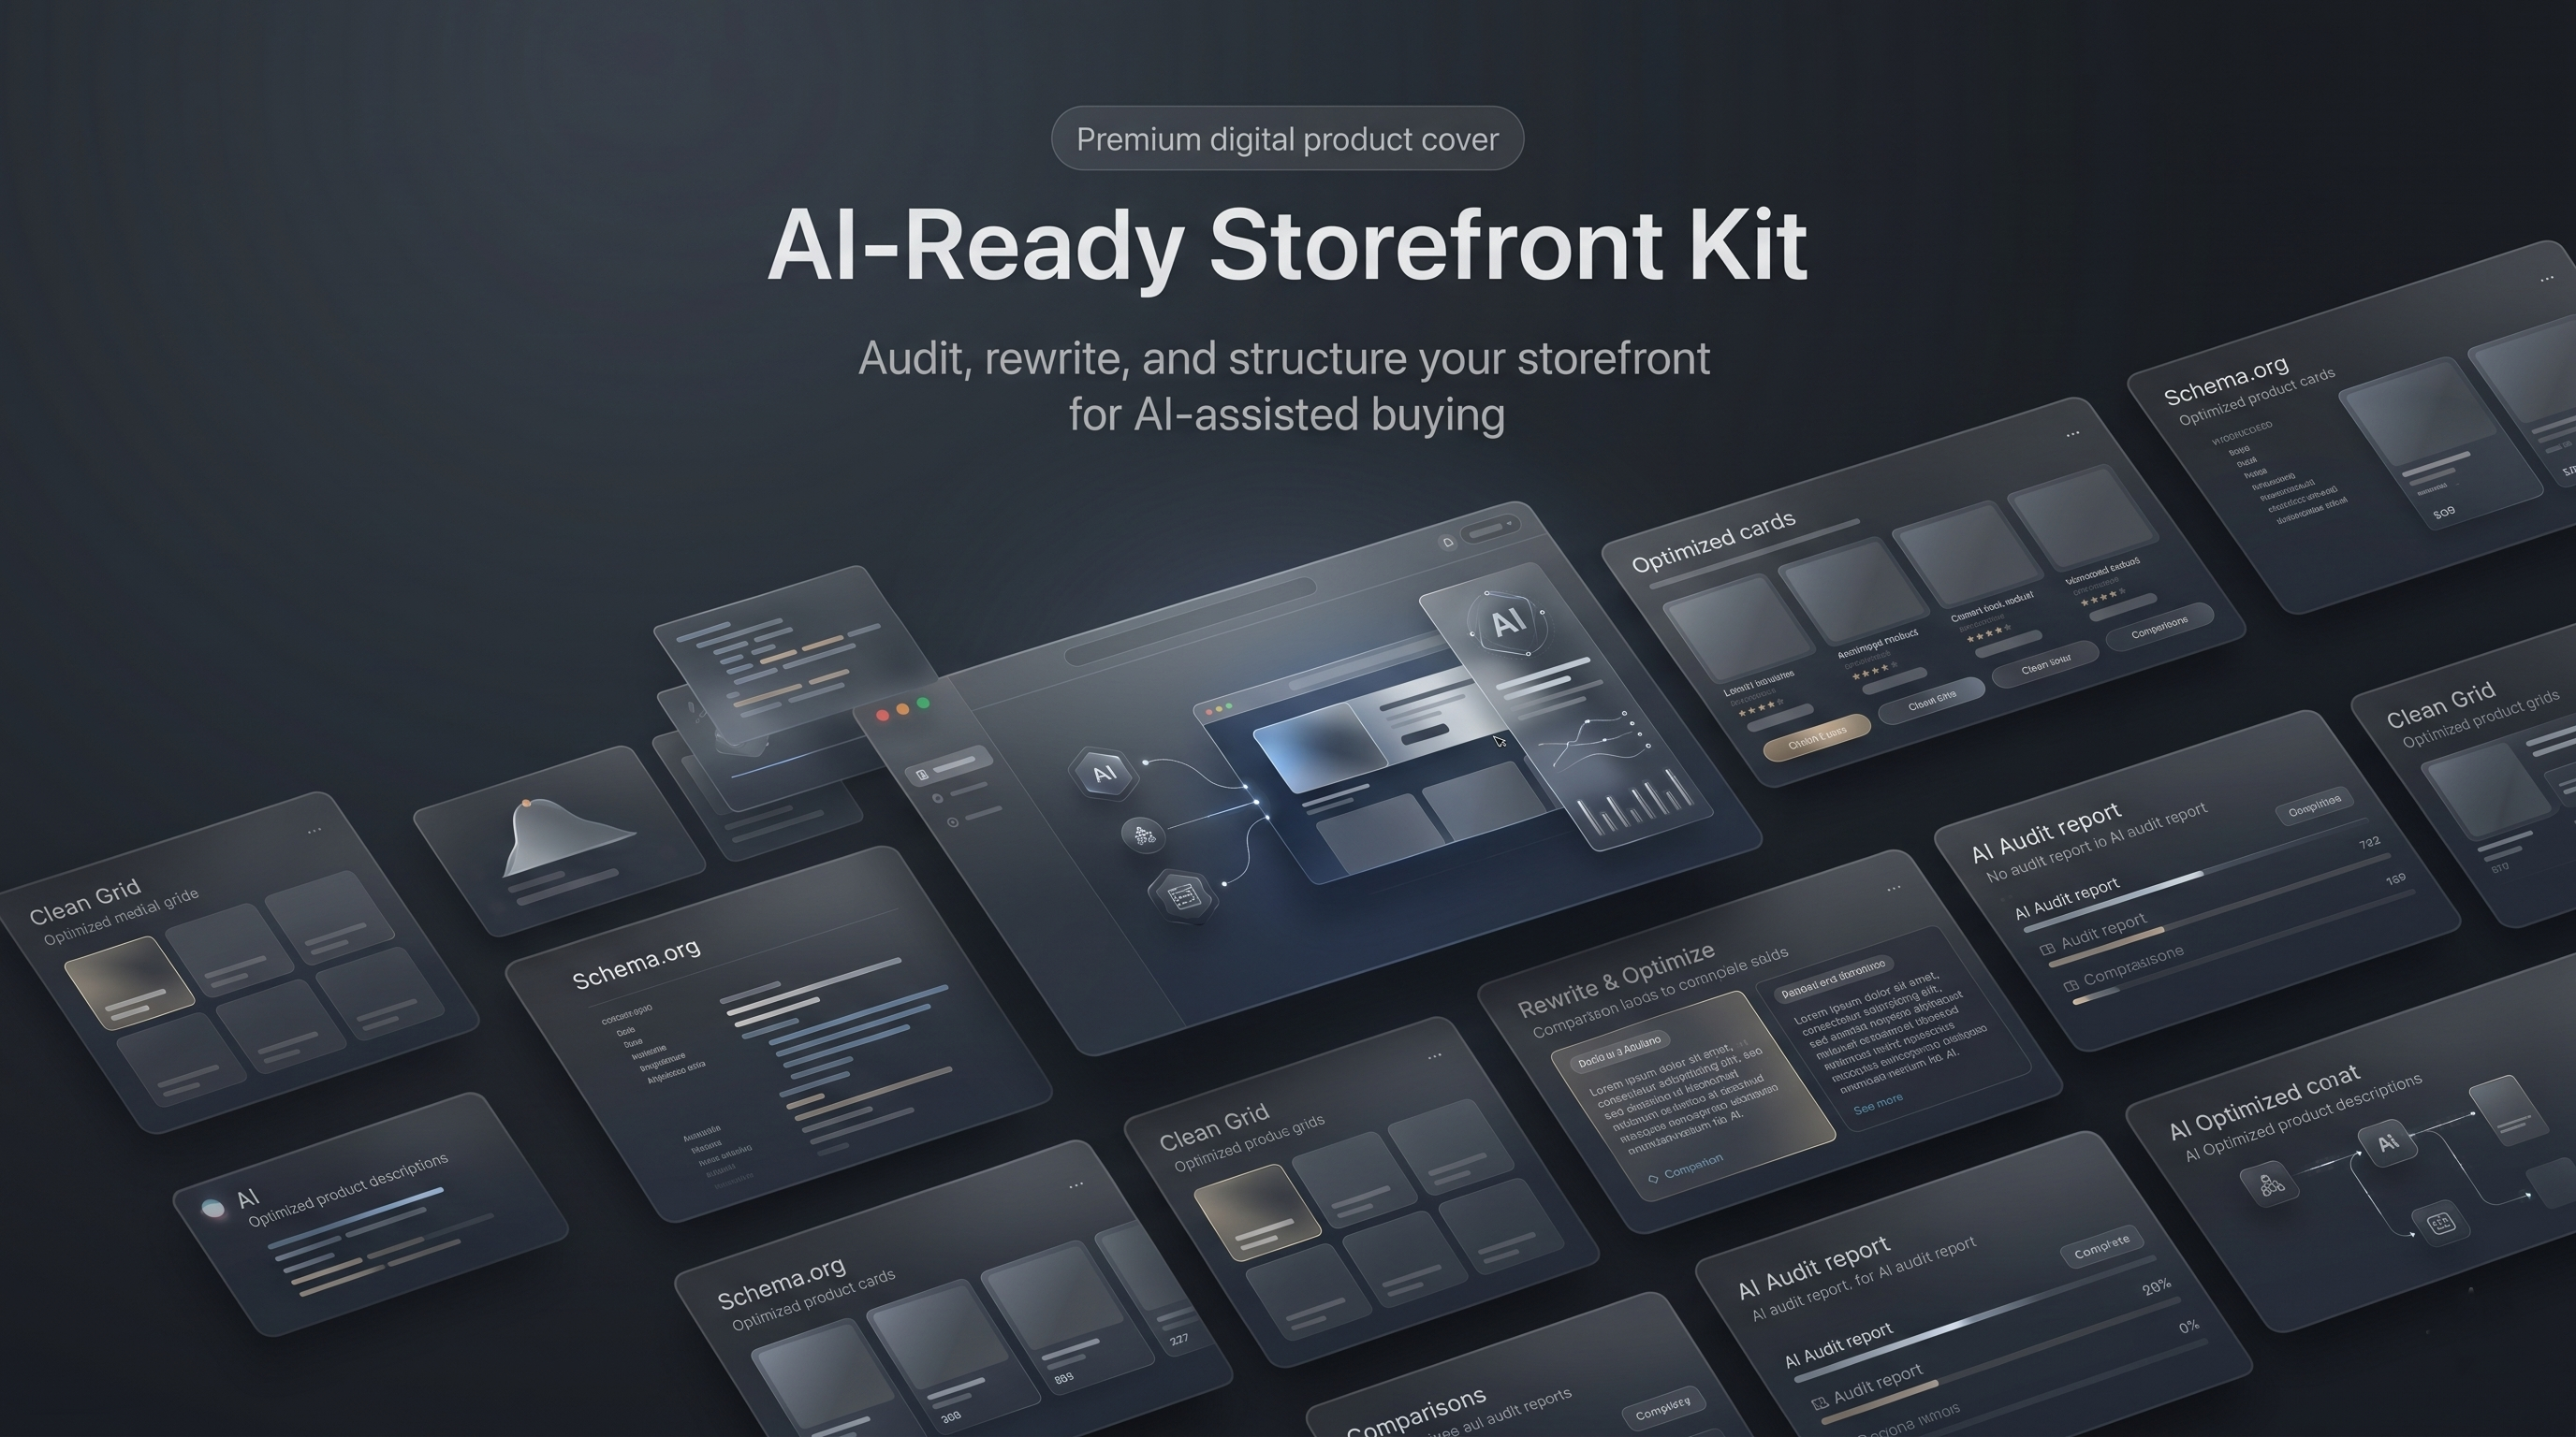2576x1437 pixels.
Task: Click the AI hexagon badge in the central browser mockup
Action: tap(1105, 772)
